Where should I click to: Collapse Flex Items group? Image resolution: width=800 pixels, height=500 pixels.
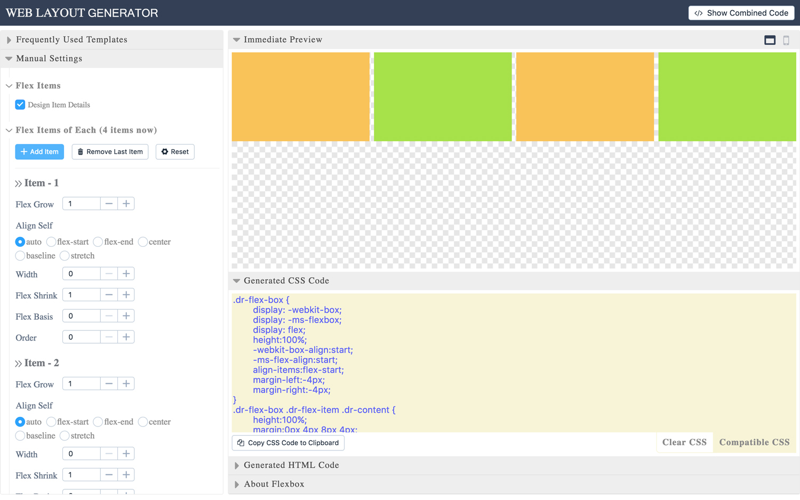pos(9,86)
